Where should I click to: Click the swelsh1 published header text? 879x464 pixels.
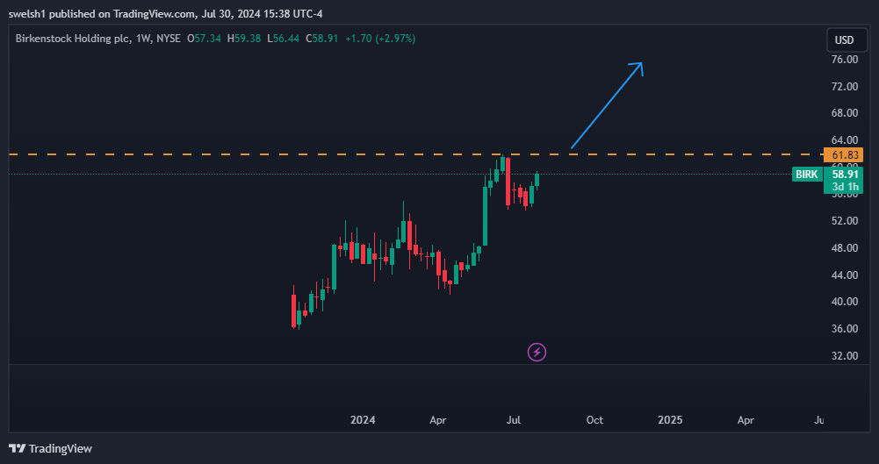click(165, 14)
